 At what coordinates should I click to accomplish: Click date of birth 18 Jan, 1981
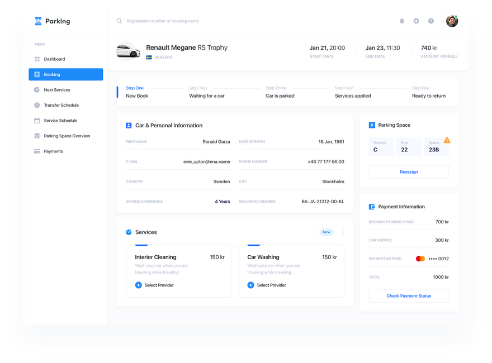point(332,142)
